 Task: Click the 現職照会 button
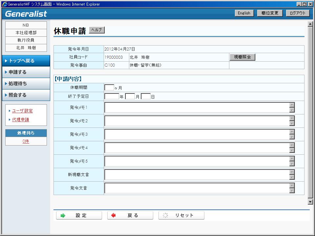tap(242, 57)
